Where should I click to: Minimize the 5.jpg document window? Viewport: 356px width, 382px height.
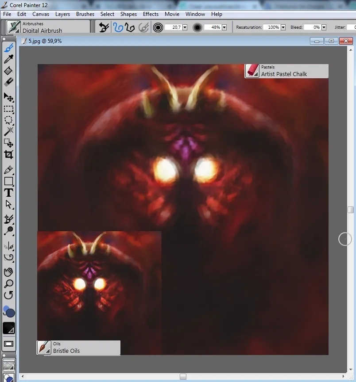coord(317,41)
